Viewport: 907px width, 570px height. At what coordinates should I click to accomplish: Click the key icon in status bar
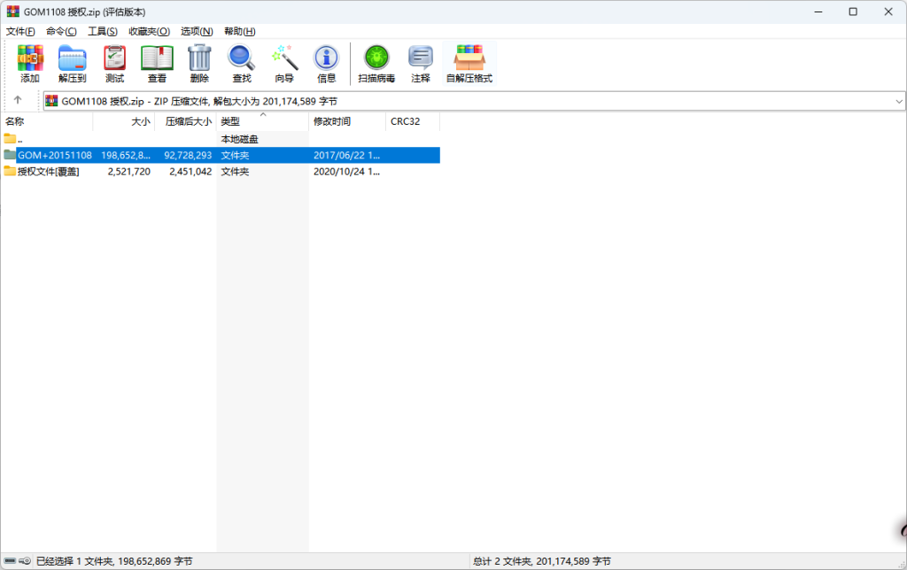25,561
